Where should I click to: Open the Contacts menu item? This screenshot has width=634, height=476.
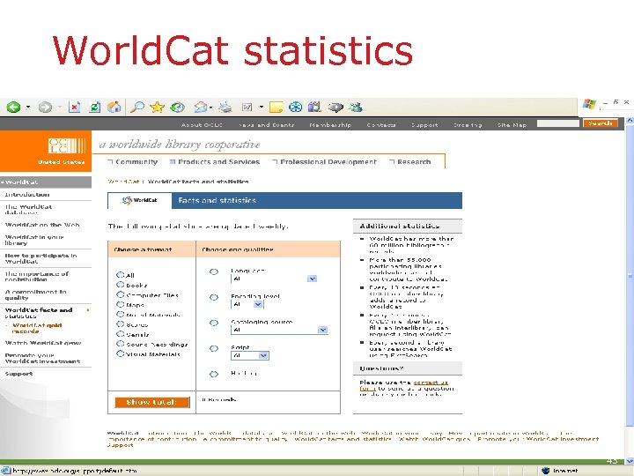[381, 125]
